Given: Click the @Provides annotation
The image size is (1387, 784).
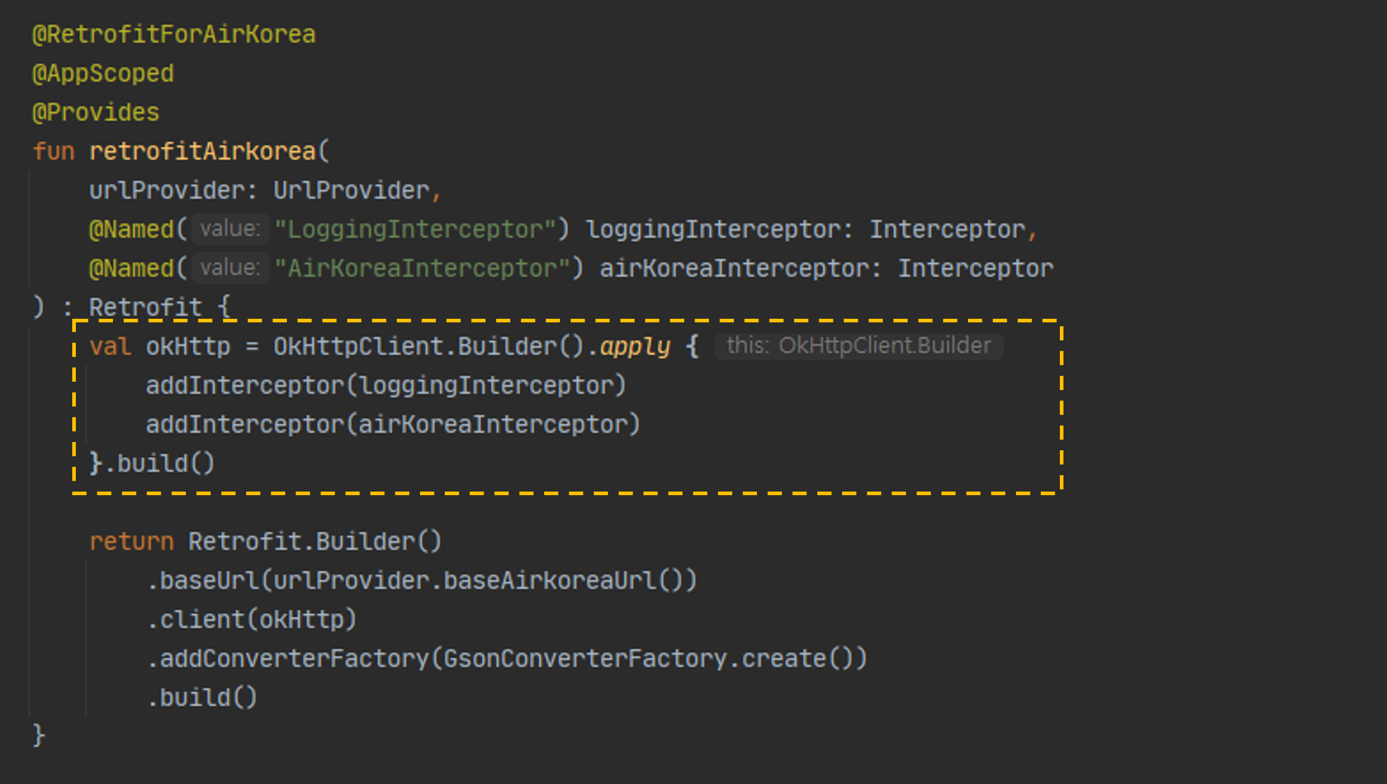Looking at the screenshot, I should tap(96, 112).
